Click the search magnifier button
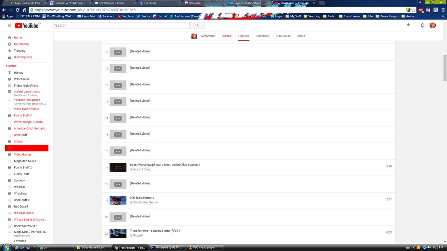Screen dimensions: 447x251 coord(197,25)
